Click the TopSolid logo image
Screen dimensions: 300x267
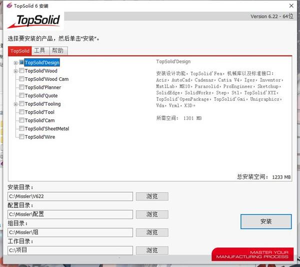click(34, 21)
